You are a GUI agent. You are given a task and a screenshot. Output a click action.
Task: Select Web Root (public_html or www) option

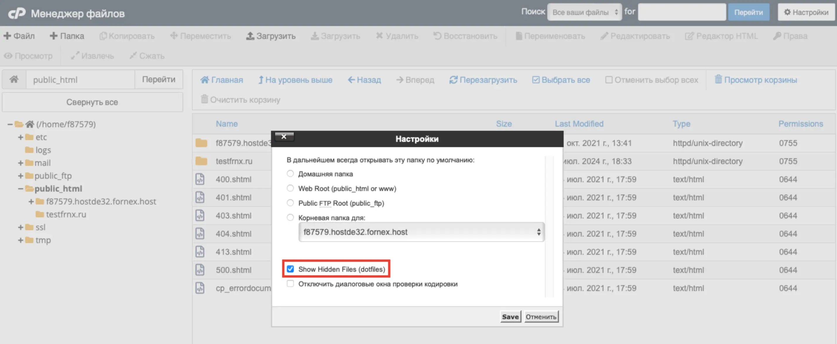point(290,188)
